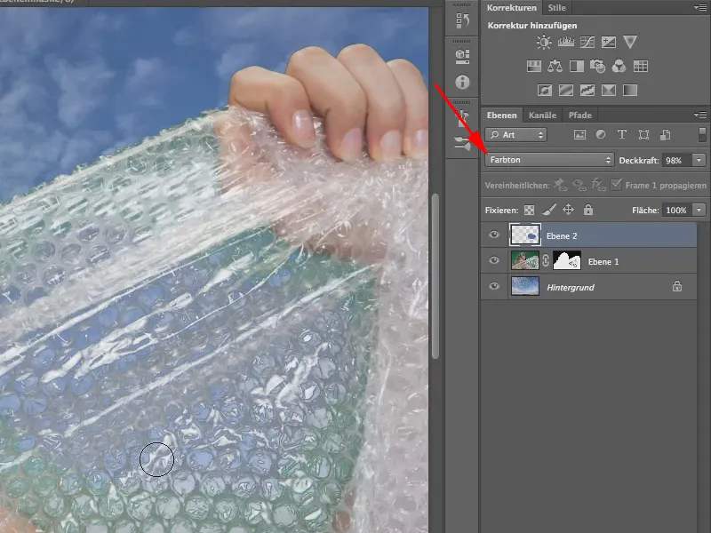Filter layers by pixel layers icon

(x=579, y=135)
